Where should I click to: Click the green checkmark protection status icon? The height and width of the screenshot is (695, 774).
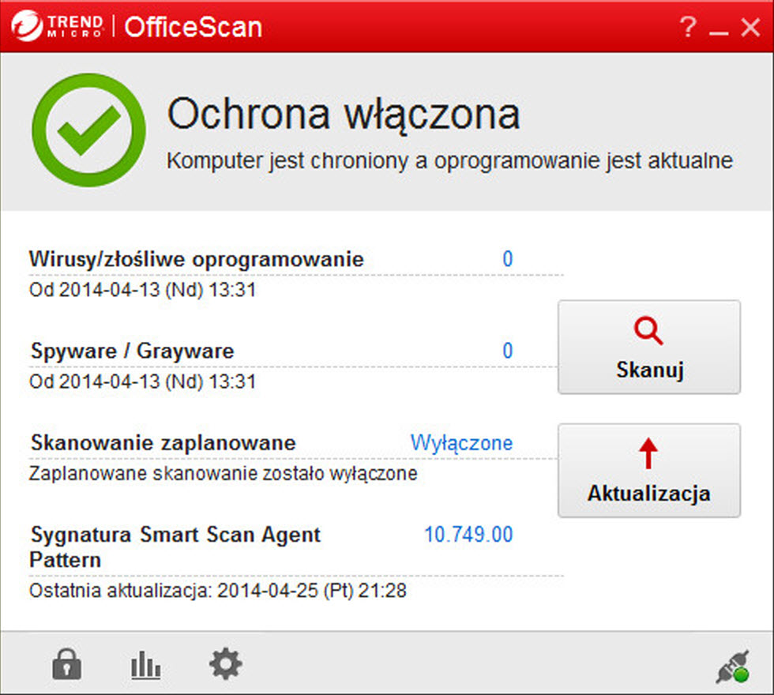click(88, 130)
